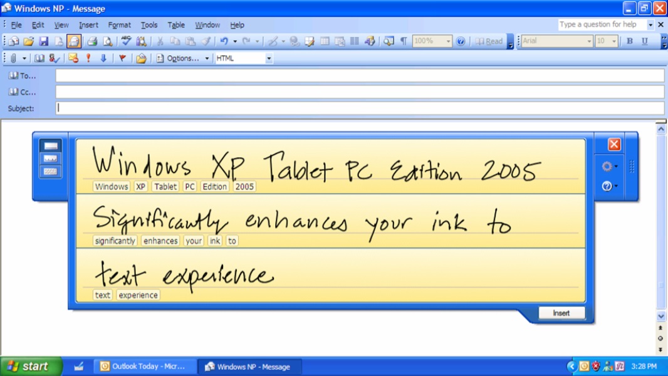
Task: Set message importance to high
Action: click(88, 58)
